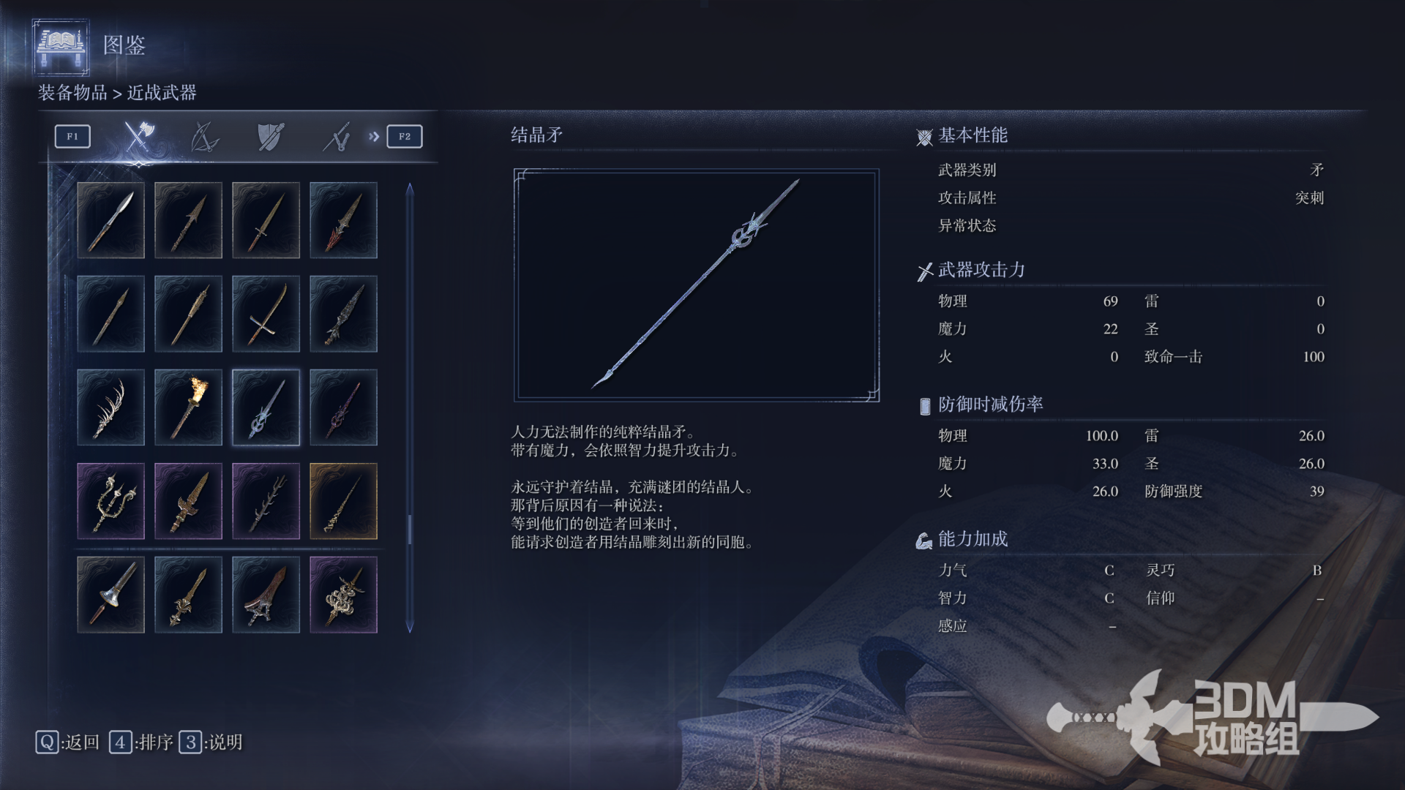Viewport: 1405px width, 790px height.
Task: Click the F1 previous category button
Action: click(72, 136)
